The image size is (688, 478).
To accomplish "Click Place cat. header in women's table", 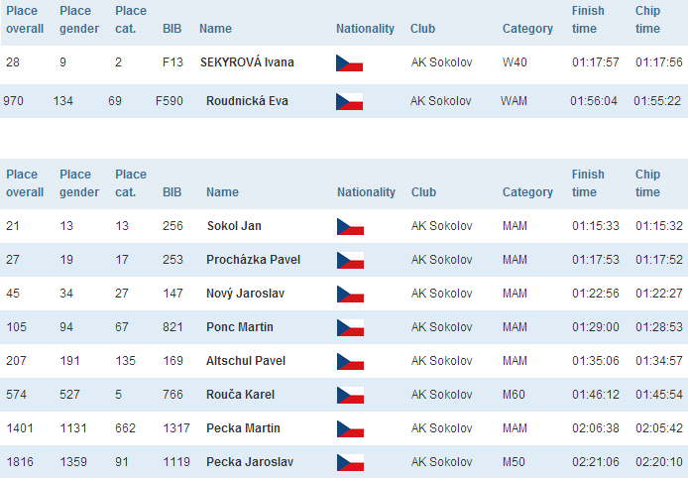I will (131, 20).
